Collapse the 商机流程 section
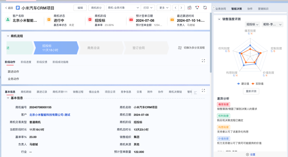Image resolution: width=288 pixels, height=157 pixels. point(8,36)
